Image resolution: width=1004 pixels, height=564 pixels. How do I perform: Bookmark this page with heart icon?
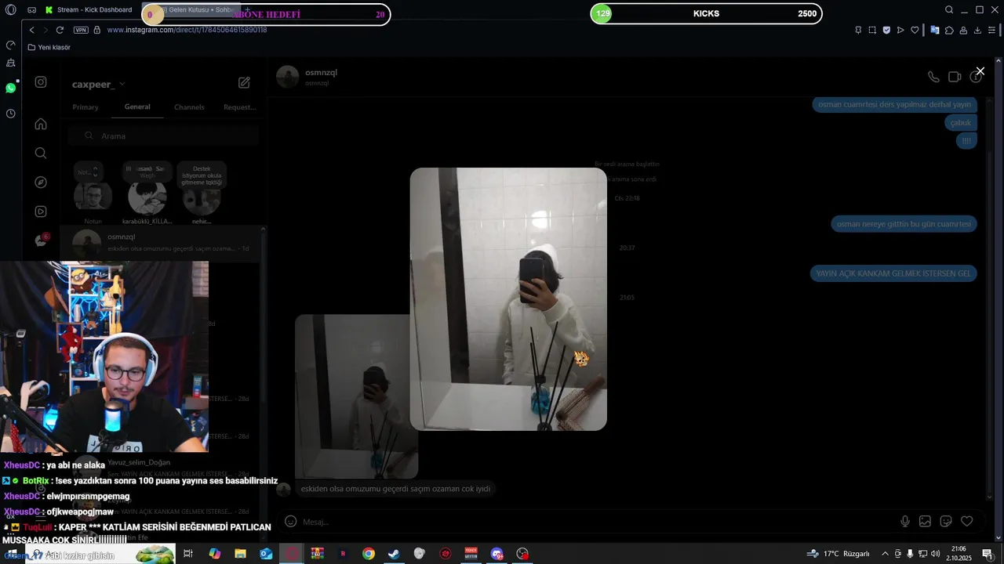pyautogui.click(x=915, y=30)
